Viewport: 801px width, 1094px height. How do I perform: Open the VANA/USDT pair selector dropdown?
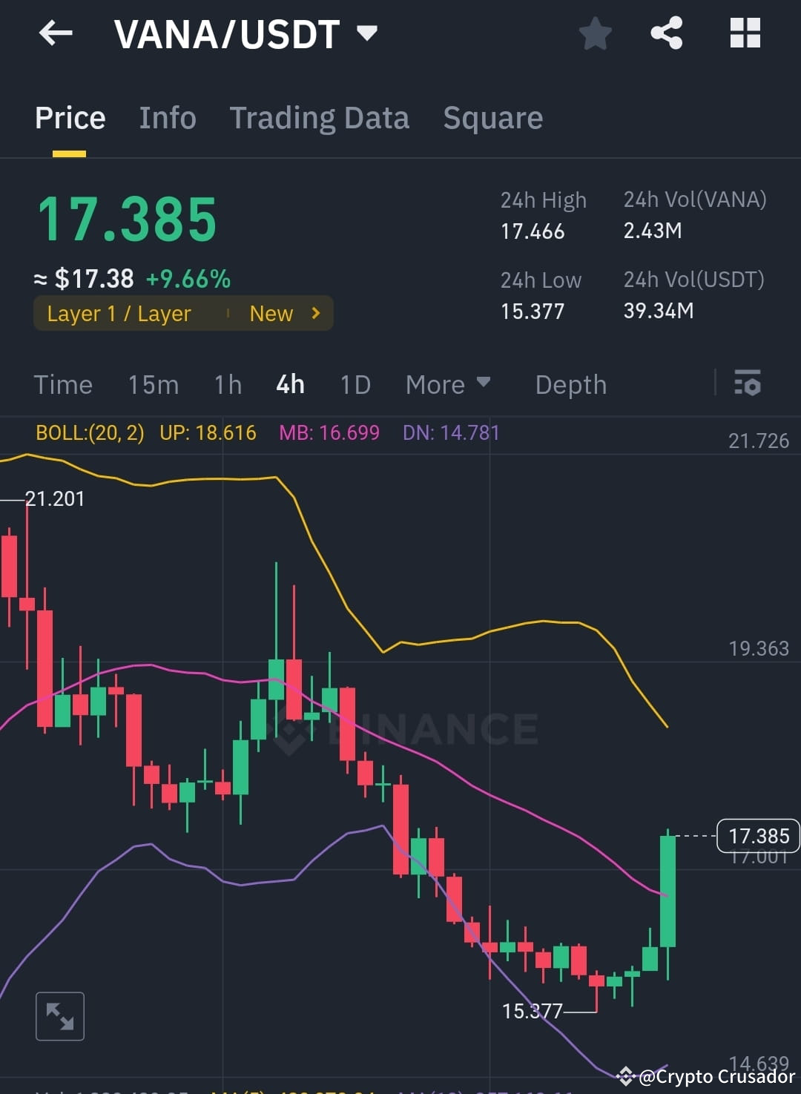click(x=366, y=33)
